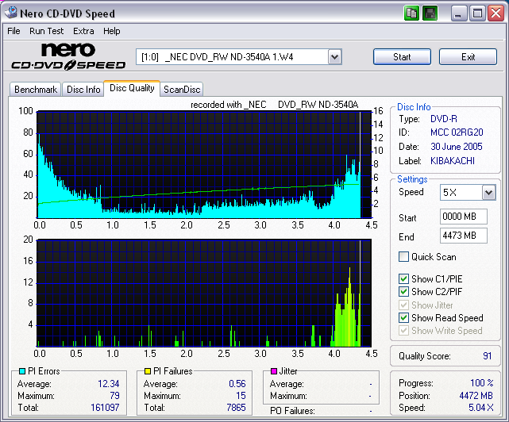Expand the NEC drive selection dropdown
The width and height of the screenshot is (509, 422).
334,57
